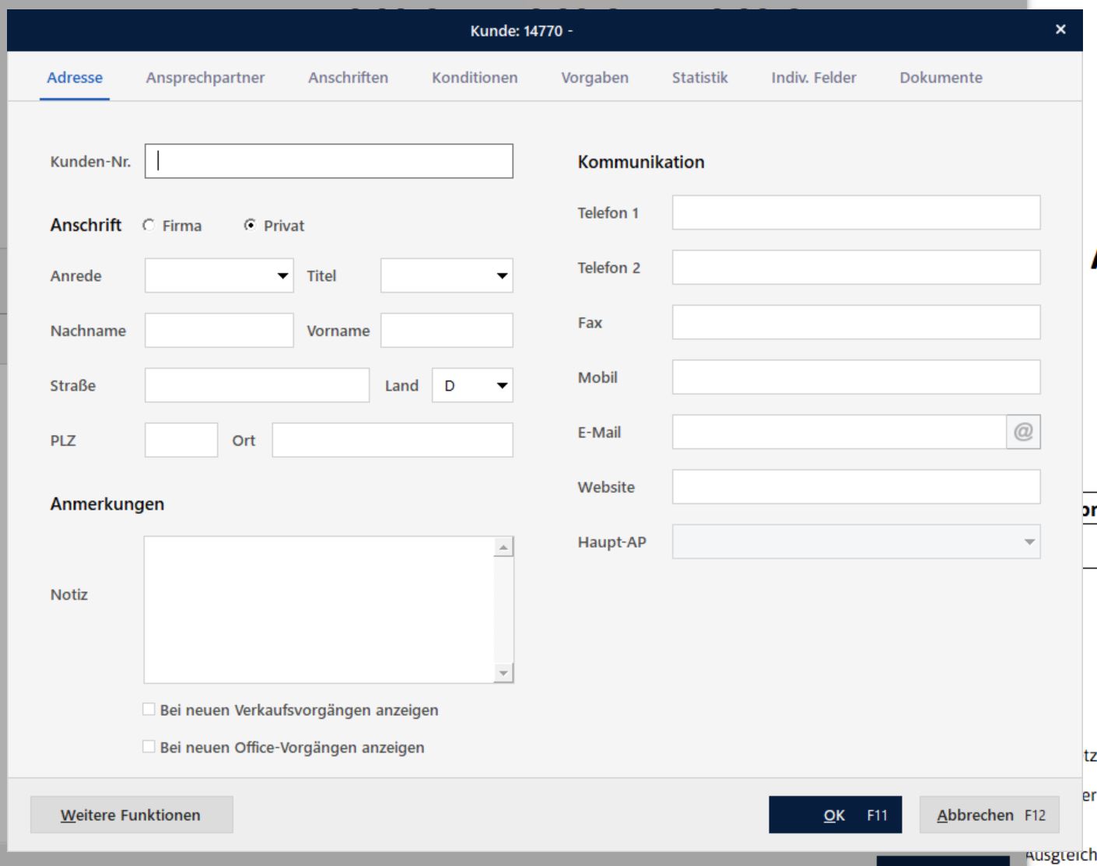
Task: Switch to the Vorgaben tab
Action: pyautogui.click(x=594, y=78)
